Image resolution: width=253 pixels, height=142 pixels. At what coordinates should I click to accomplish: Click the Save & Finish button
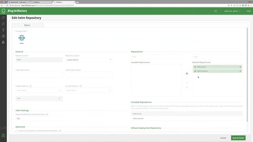coord(238,138)
